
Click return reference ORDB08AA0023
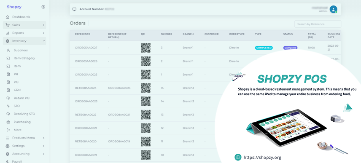click(x=119, y=88)
